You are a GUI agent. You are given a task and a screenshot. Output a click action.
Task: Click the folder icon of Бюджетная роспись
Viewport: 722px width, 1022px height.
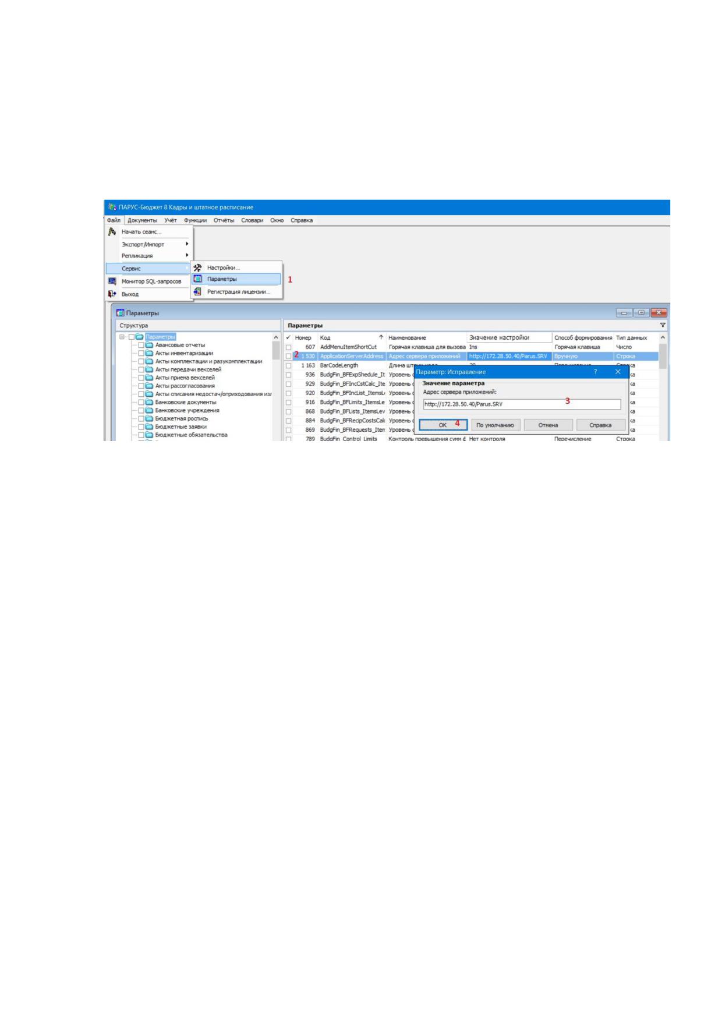(x=150, y=418)
